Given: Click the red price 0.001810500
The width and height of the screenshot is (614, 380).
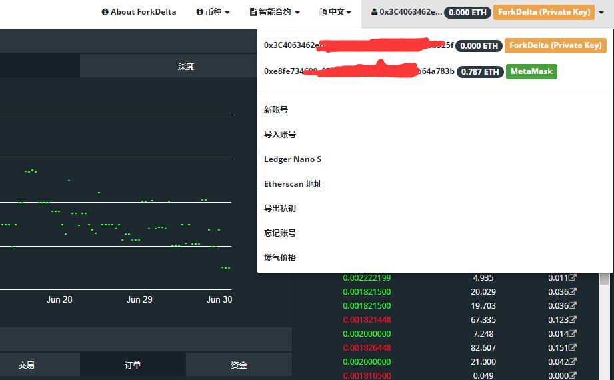Looking at the screenshot, I should tap(367, 376).
